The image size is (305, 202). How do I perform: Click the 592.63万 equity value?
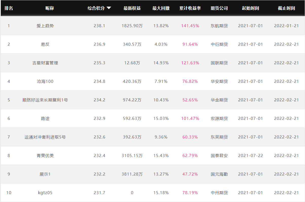[132, 118]
